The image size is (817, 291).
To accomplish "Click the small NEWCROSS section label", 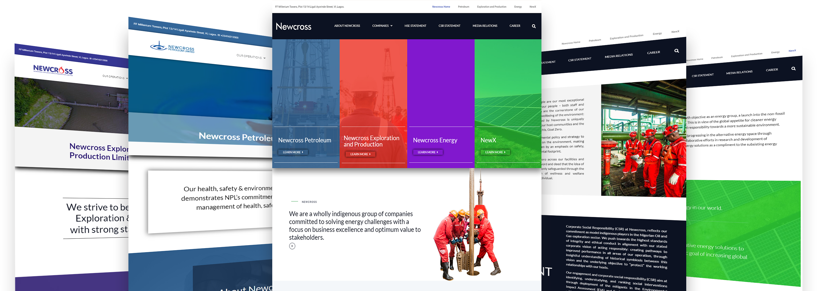I will coord(309,202).
